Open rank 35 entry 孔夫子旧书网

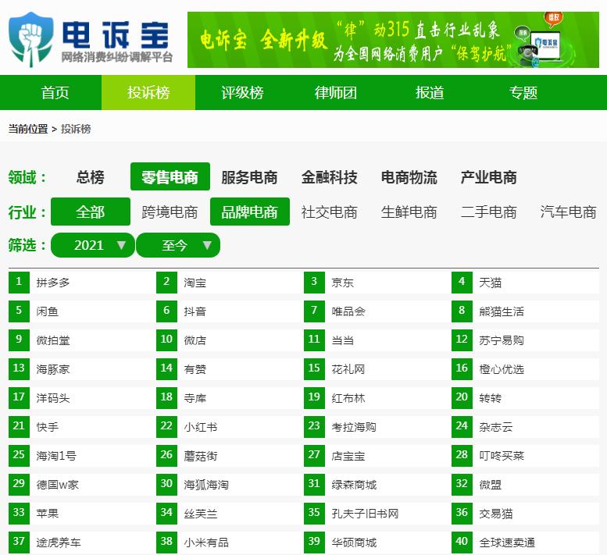365,514
